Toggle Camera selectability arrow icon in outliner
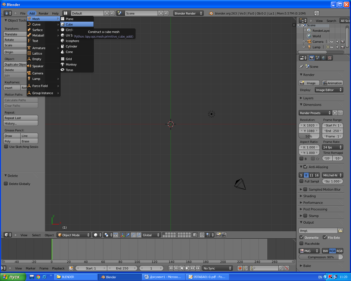 tap(337, 42)
